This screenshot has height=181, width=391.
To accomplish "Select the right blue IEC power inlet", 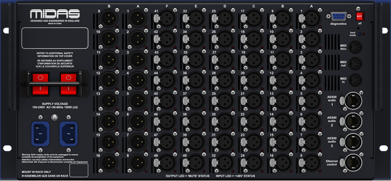I will pos(68,134).
